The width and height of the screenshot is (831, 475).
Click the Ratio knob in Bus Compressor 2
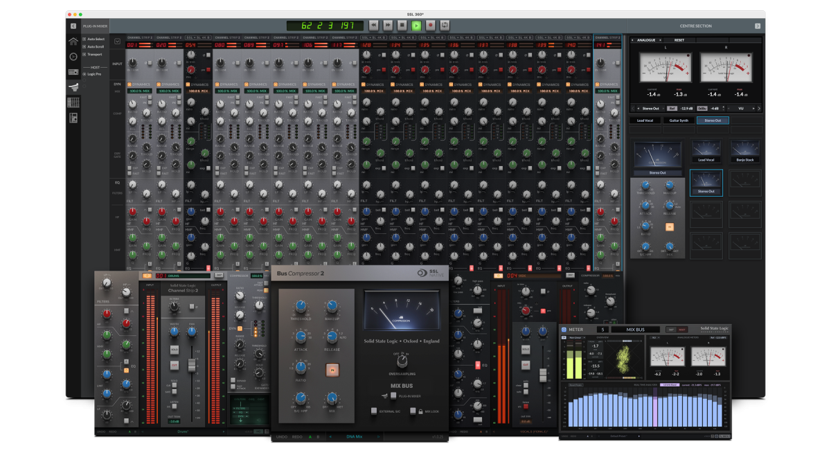pos(300,368)
